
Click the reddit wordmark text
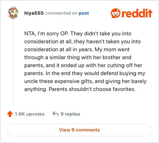[x=137, y=13]
